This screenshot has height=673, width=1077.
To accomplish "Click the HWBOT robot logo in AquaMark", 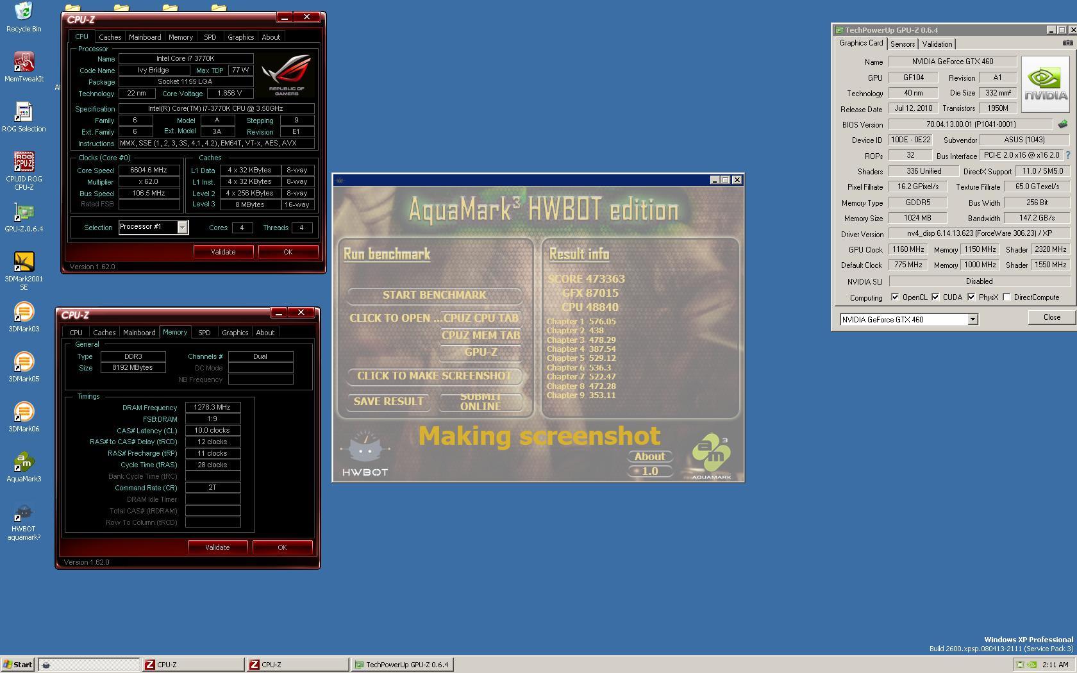I will click(365, 454).
